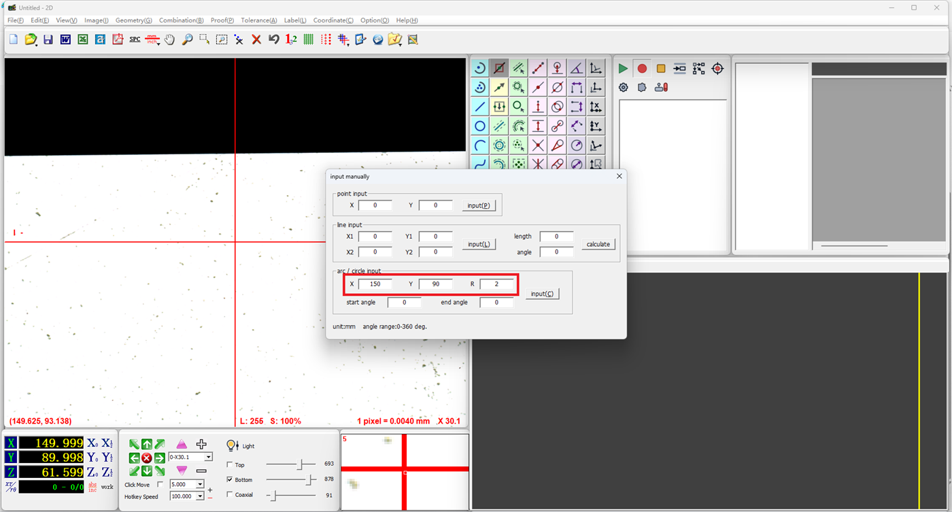Open the Hotkey Speed 100.000 dropdown
This screenshot has height=512, width=952.
pyautogui.click(x=200, y=496)
